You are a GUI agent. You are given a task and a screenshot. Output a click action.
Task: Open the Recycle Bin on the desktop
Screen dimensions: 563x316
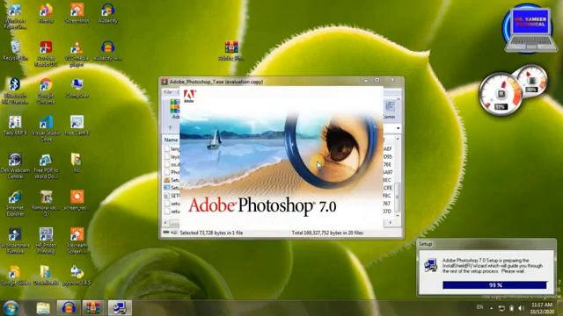15,50
